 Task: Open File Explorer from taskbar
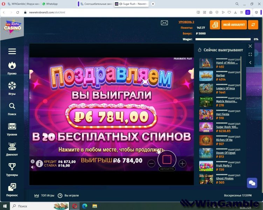95,206
